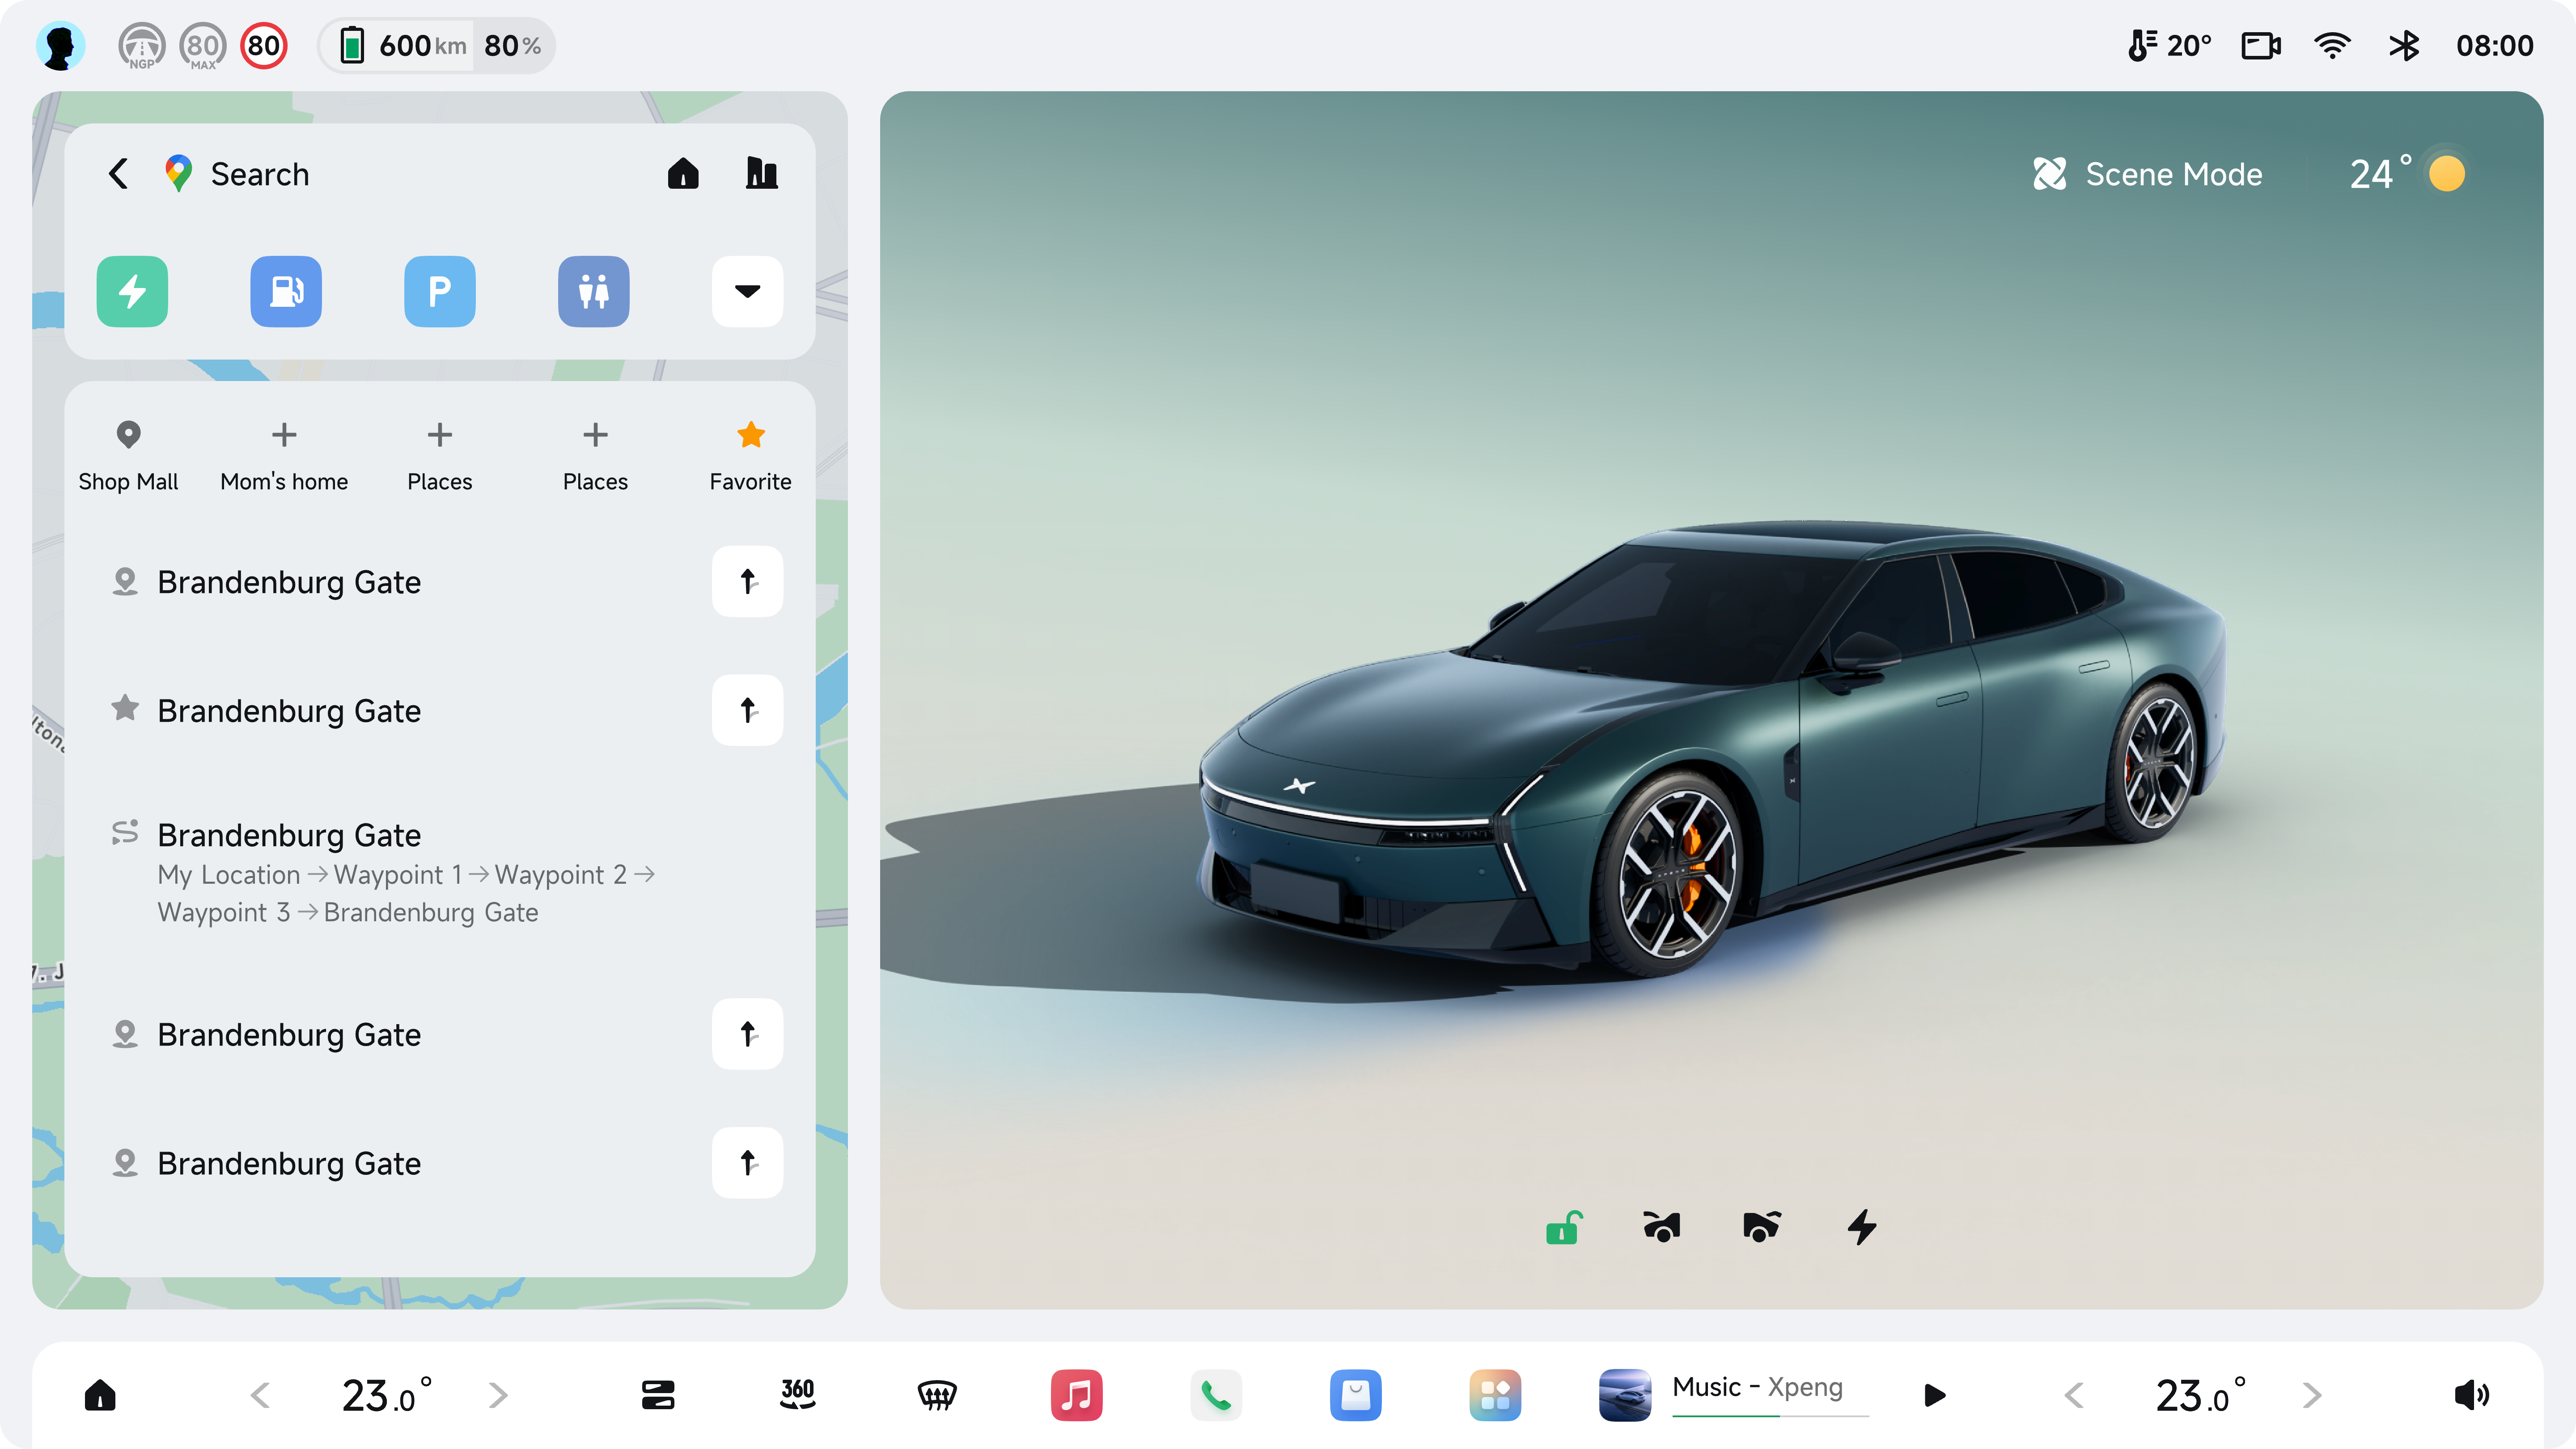Image resolution: width=2576 pixels, height=1449 pixels.
Task: Tap the red 80 speed limit sign
Action: (x=264, y=46)
